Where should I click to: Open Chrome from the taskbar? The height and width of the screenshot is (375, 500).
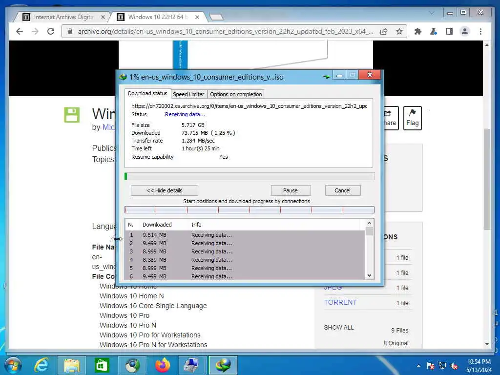[132, 365]
